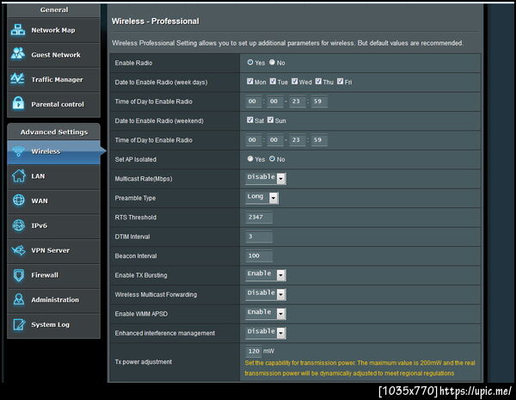Click the Guest Network people icon
The image size is (516, 400).
(x=18, y=53)
